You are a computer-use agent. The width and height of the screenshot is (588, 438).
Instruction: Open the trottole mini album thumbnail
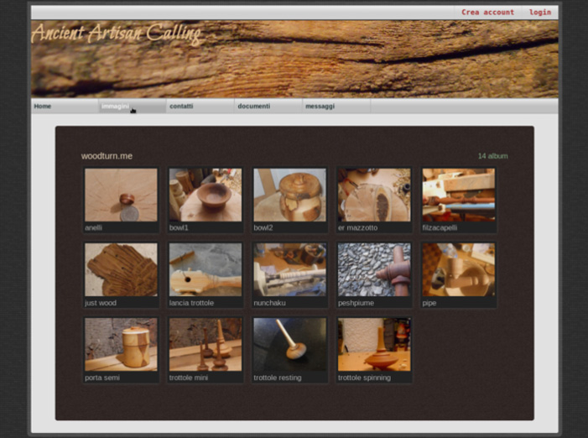[x=206, y=344]
